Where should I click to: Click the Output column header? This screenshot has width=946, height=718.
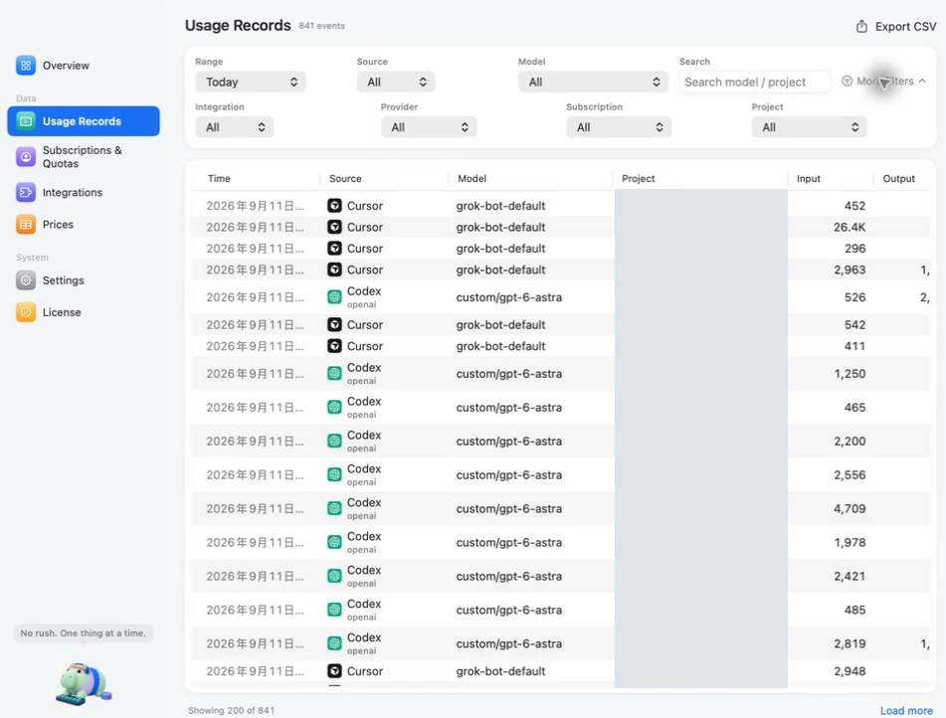899,179
